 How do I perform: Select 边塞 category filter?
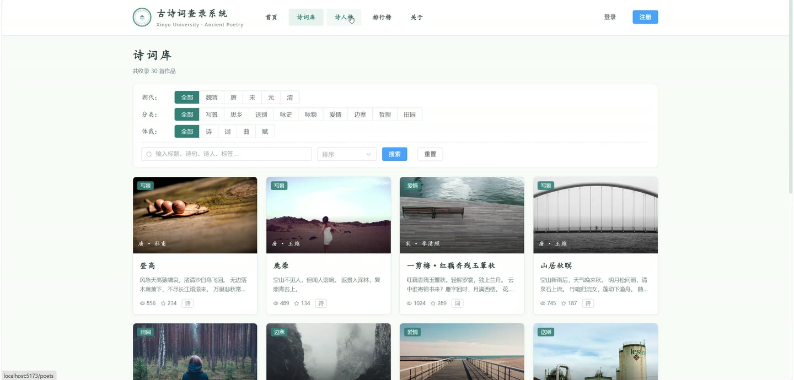click(x=360, y=115)
